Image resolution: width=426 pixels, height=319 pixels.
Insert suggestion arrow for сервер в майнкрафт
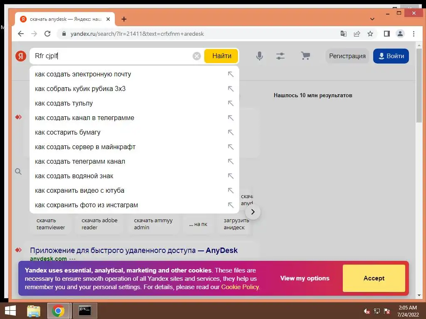click(x=230, y=147)
